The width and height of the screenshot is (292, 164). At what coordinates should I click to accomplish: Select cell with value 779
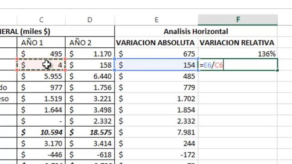pos(156,87)
